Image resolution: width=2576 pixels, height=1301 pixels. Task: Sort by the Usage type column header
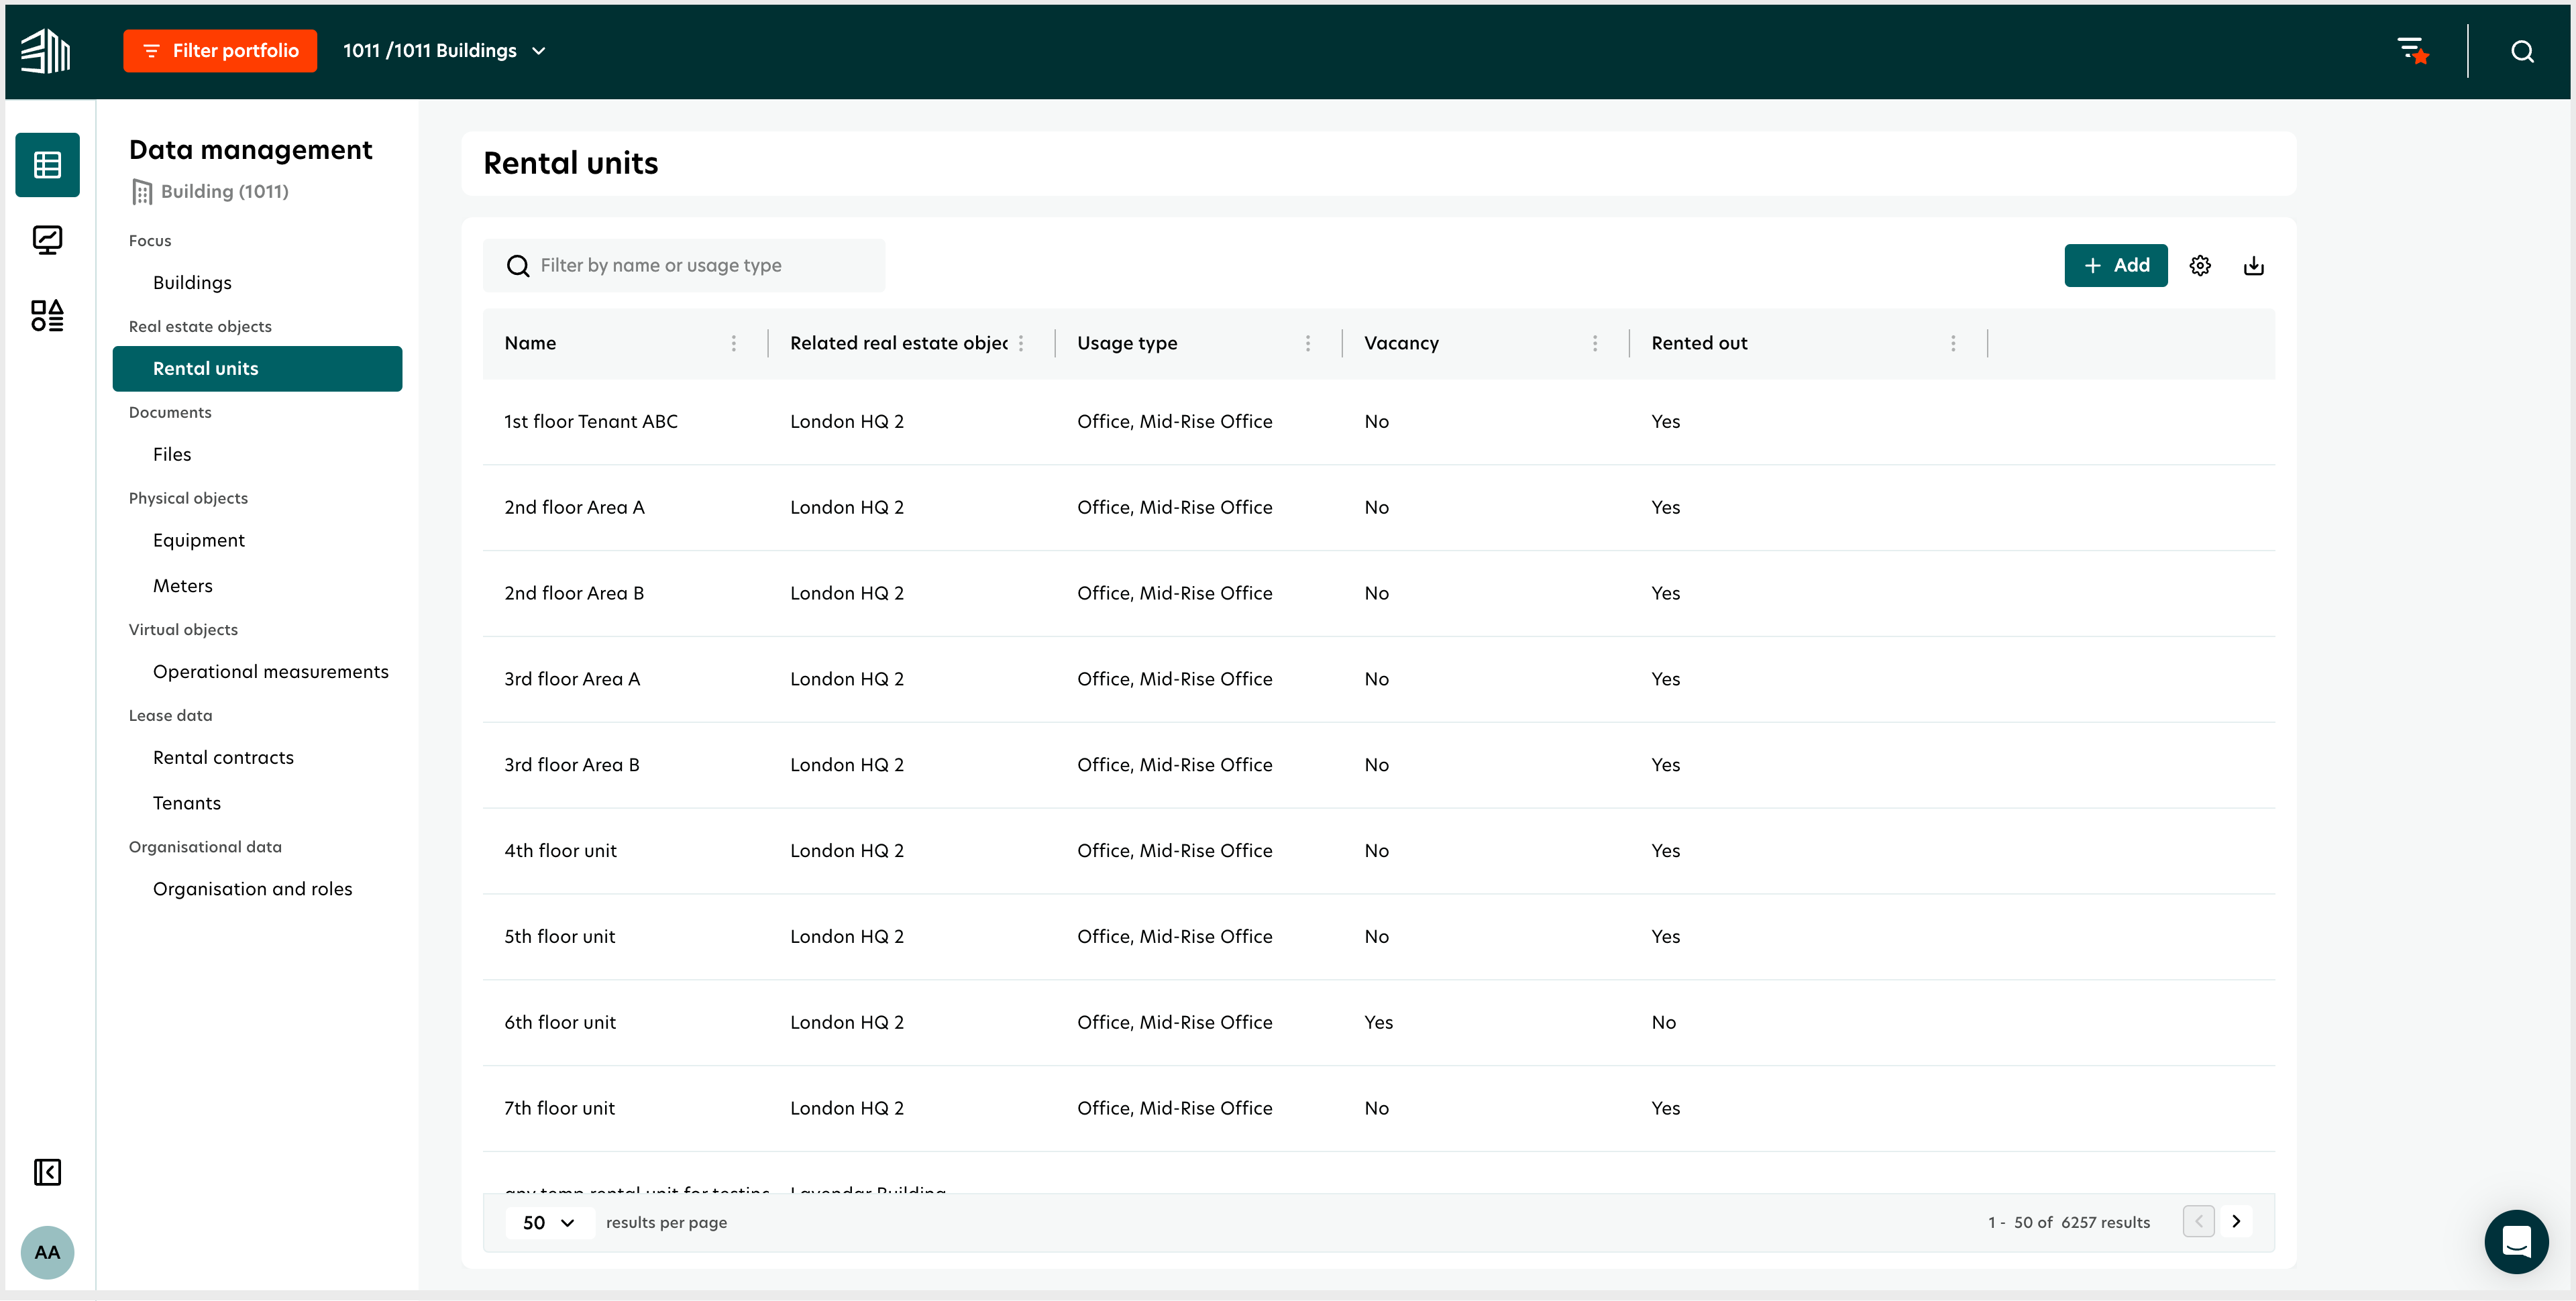(x=1127, y=343)
